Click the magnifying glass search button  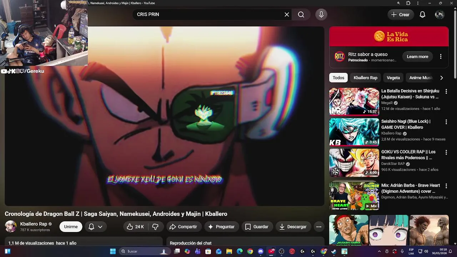[301, 15]
